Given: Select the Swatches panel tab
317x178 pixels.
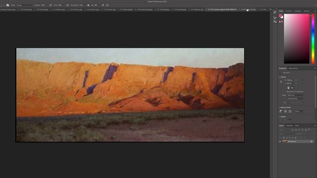Looking at the screenshot, I should (288, 11).
